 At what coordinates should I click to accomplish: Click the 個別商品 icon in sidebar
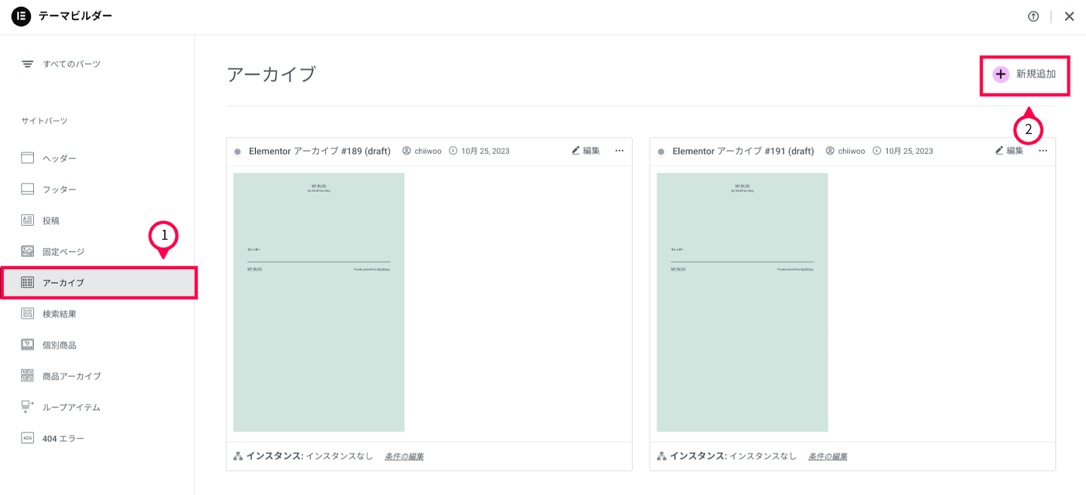tap(27, 344)
